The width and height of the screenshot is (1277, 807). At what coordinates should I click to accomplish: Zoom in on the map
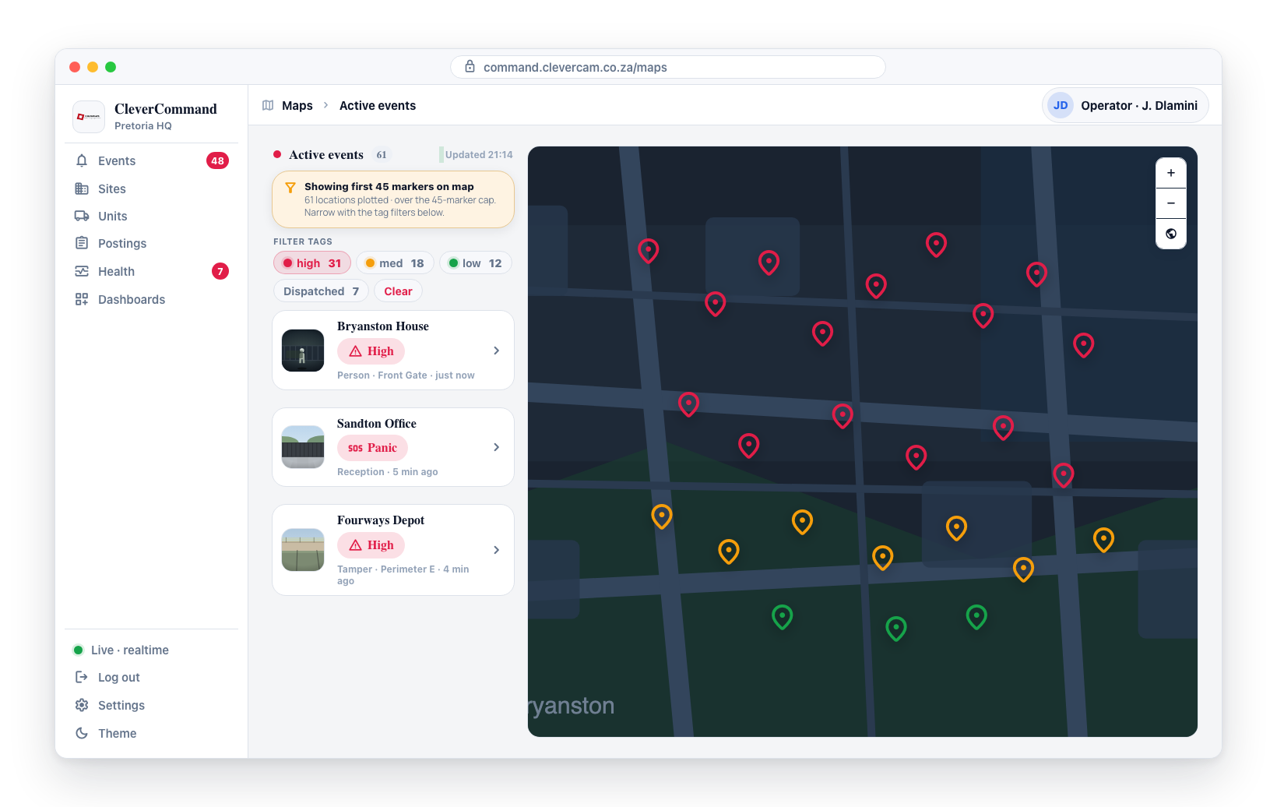[x=1171, y=173]
